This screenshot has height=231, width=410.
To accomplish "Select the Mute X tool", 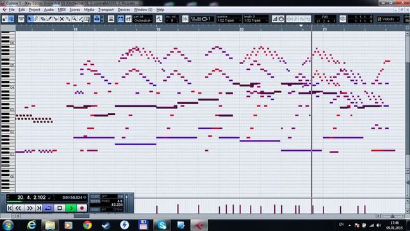I will coord(61,19).
